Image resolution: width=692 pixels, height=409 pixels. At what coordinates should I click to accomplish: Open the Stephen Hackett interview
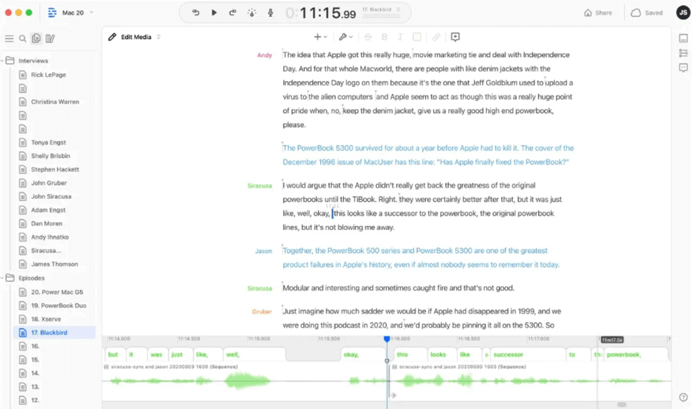click(x=54, y=169)
